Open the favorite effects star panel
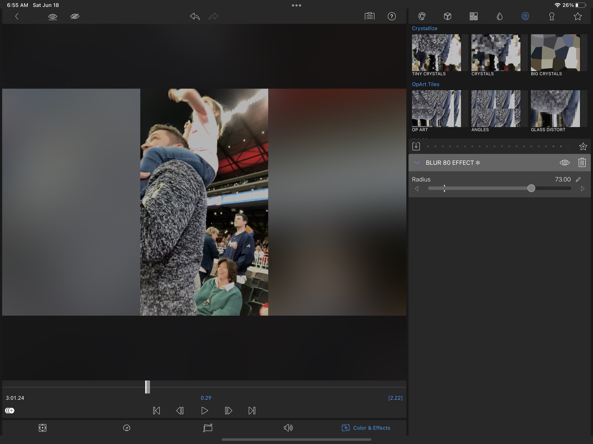 click(x=577, y=16)
